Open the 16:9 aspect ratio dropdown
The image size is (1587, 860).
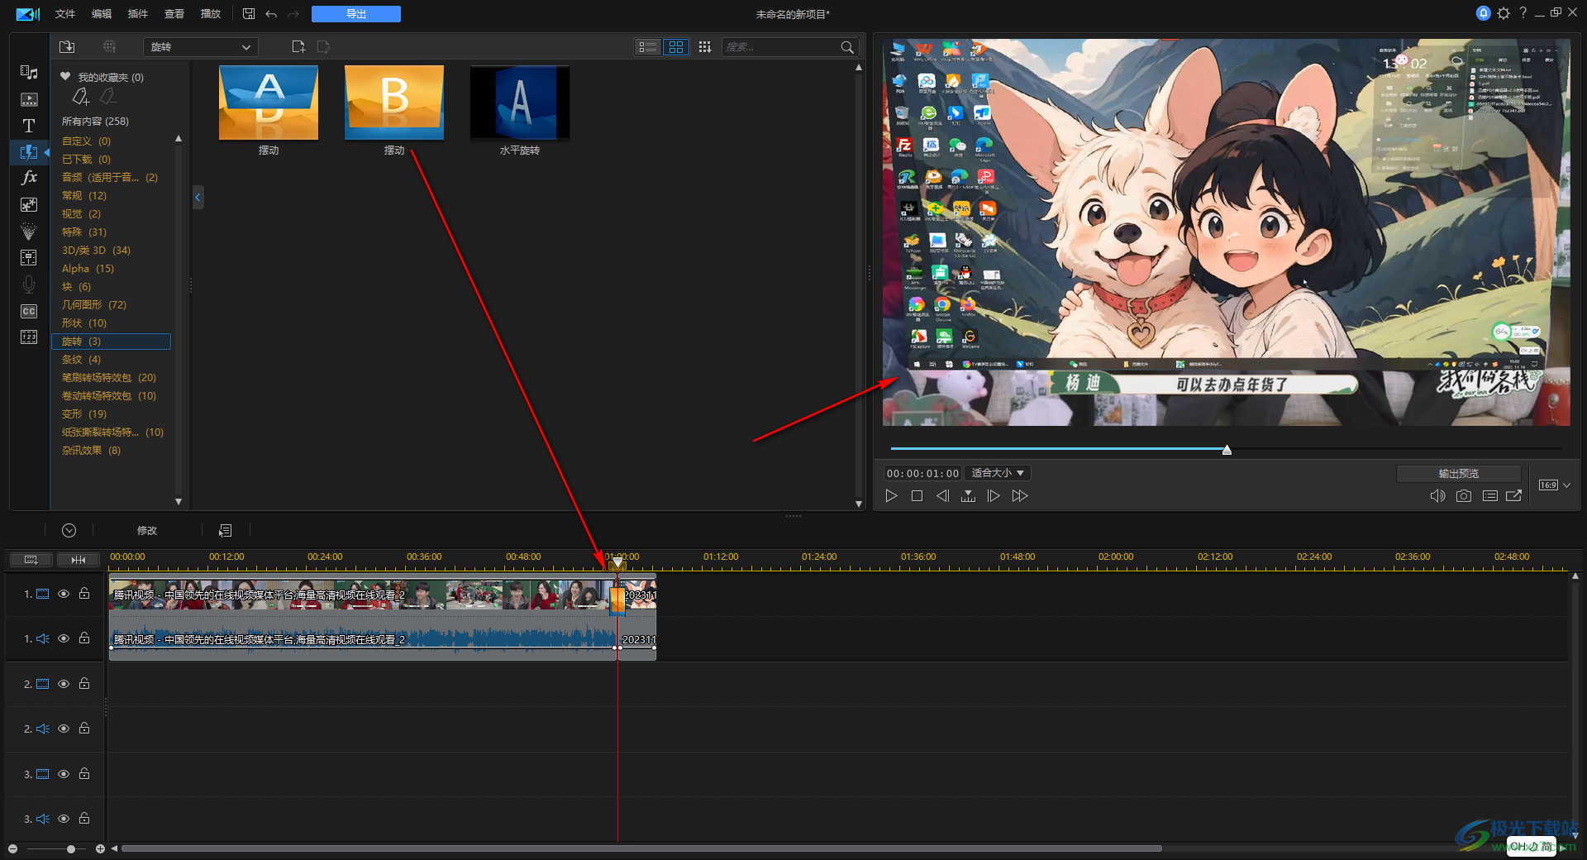1554,485
